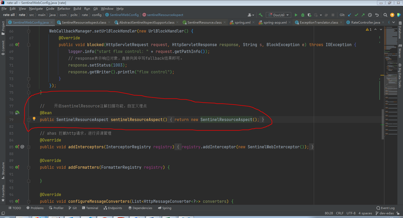This screenshot has width=403, height=218.
Task: Click warning indicator showing 1 problem
Action: coord(369,29)
